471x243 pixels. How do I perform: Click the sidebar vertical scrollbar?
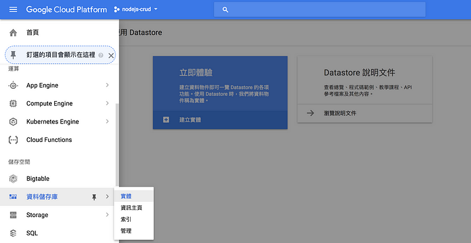click(x=117, y=144)
